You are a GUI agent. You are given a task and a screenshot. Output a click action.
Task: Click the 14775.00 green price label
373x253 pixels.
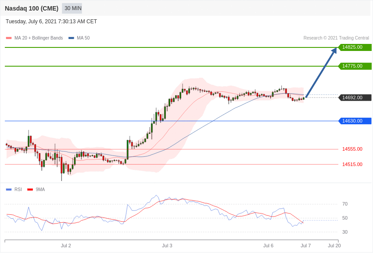pos(355,66)
